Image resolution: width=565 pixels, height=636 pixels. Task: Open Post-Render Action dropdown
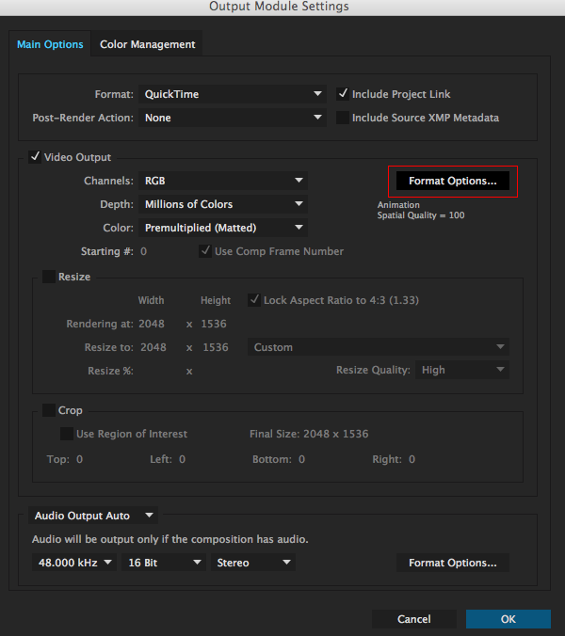pyautogui.click(x=233, y=118)
